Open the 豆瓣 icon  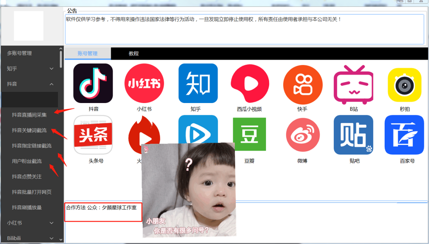pyautogui.click(x=250, y=135)
